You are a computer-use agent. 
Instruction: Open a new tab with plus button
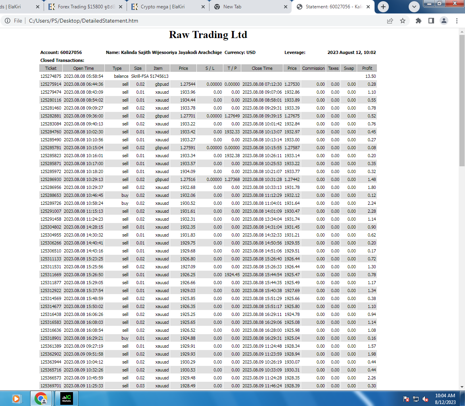383,6
